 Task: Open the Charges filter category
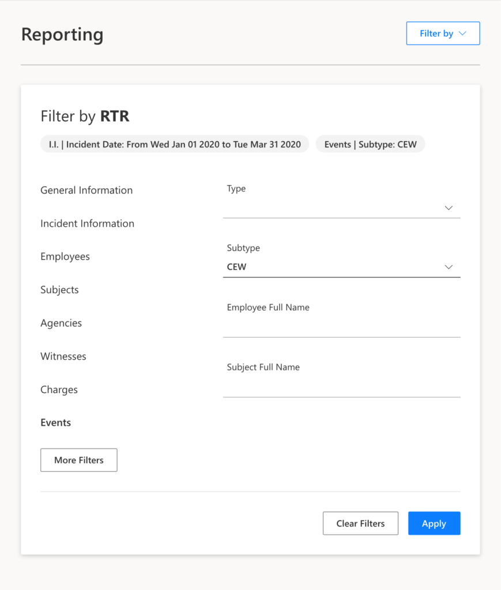tap(59, 390)
